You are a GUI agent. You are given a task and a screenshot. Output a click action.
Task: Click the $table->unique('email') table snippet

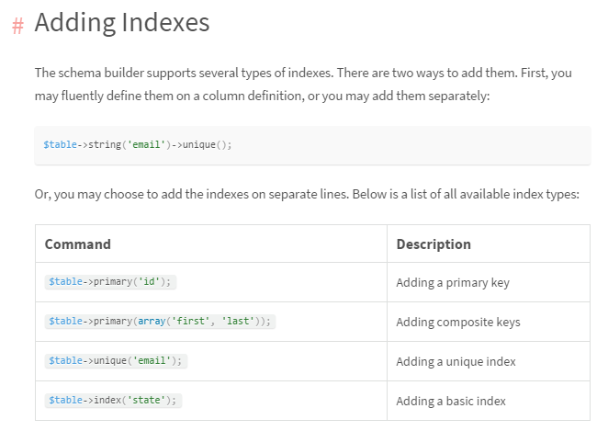click(x=116, y=361)
